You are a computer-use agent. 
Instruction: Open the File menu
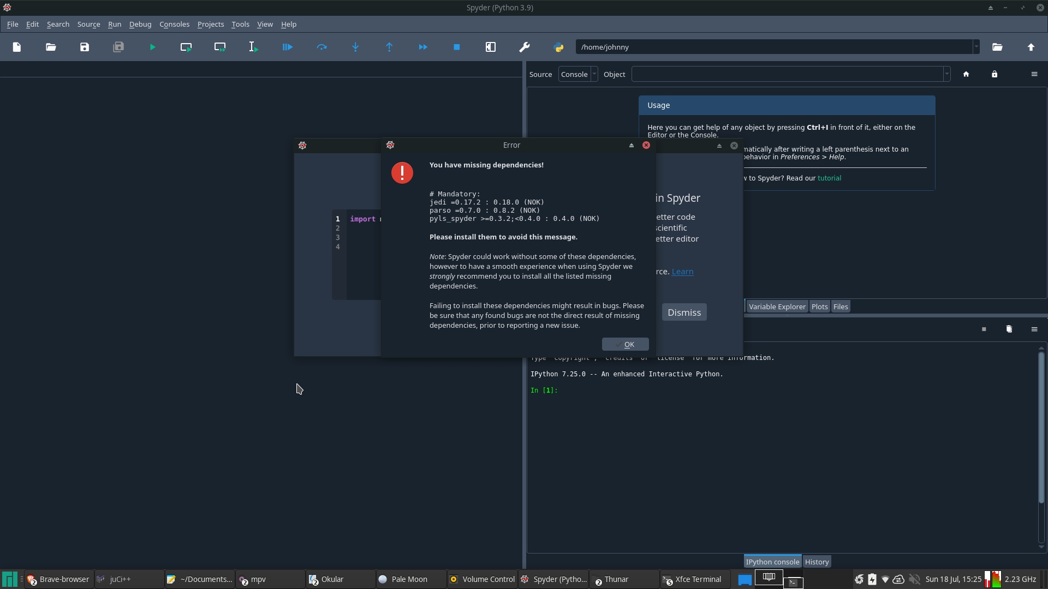pos(13,25)
